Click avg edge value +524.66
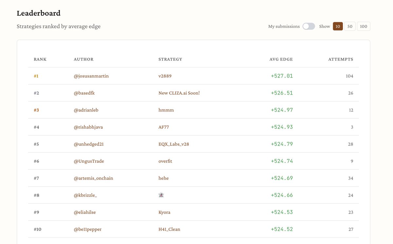The width and height of the screenshot is (393, 244). tap(282, 195)
